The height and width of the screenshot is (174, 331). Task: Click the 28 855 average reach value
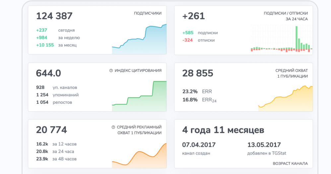coord(198,73)
